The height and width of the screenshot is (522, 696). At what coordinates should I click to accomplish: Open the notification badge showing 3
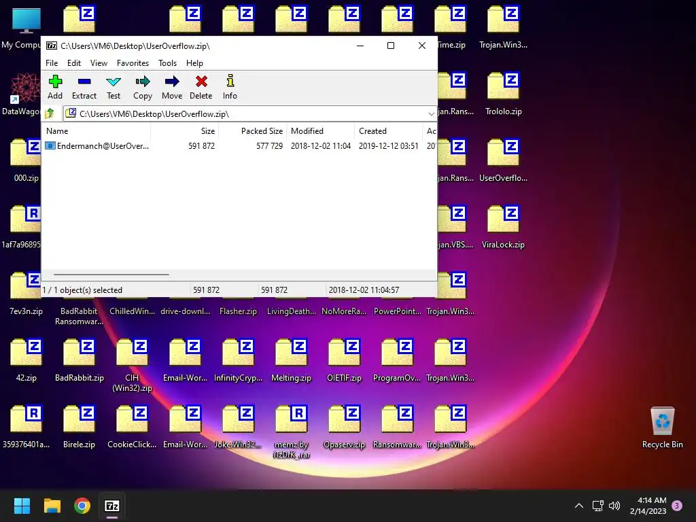(x=677, y=506)
